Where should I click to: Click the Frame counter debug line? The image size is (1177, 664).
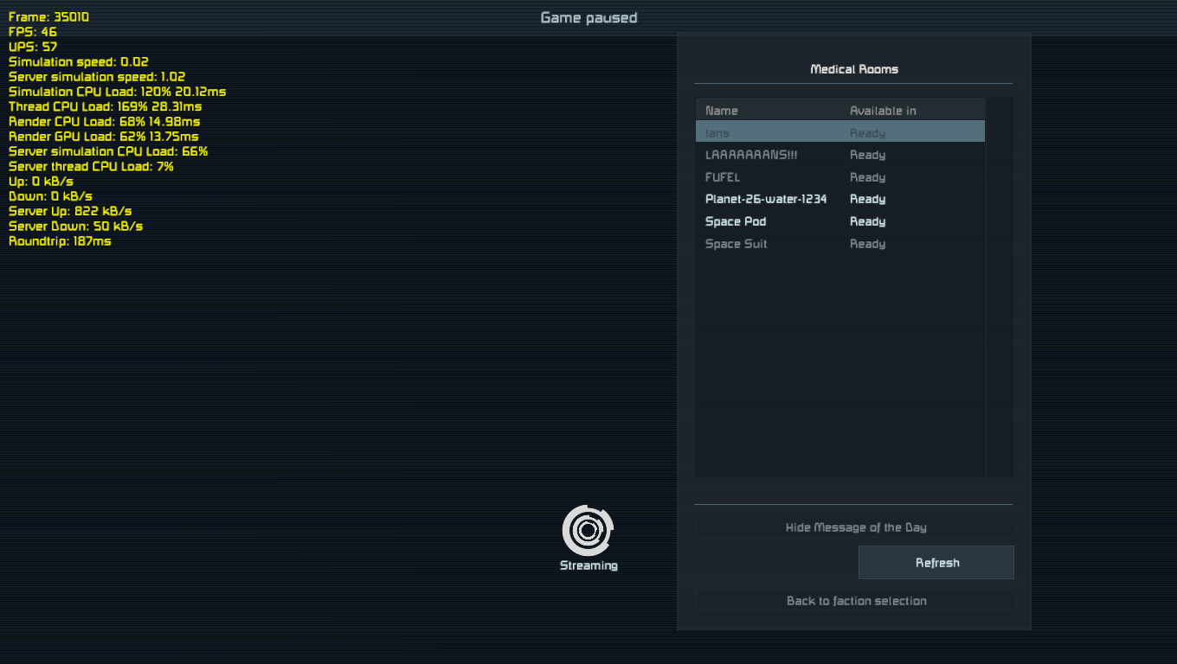point(49,17)
